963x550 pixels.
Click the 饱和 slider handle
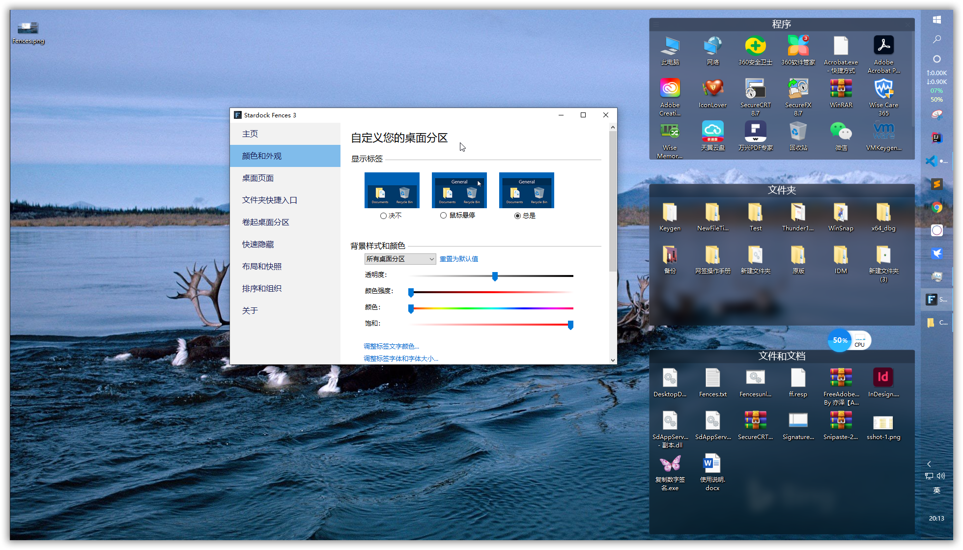point(570,325)
